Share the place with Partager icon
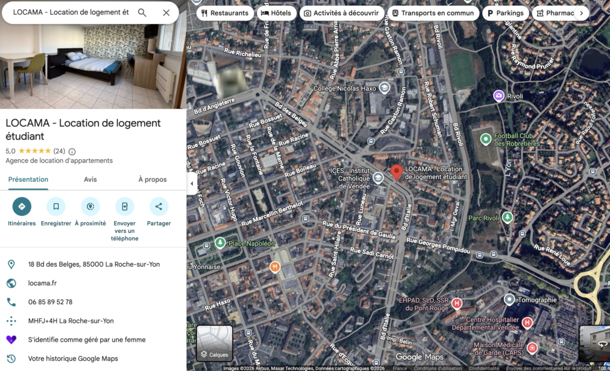Image resolution: width=610 pixels, height=371 pixels. 158,206
